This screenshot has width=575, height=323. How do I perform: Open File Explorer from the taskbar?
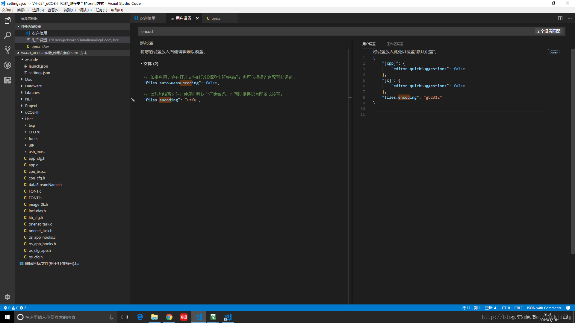pos(155,317)
